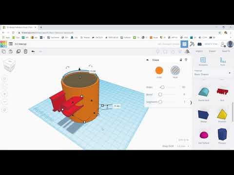Open a new browser tab
This screenshot has height=175, width=234.
41,27
